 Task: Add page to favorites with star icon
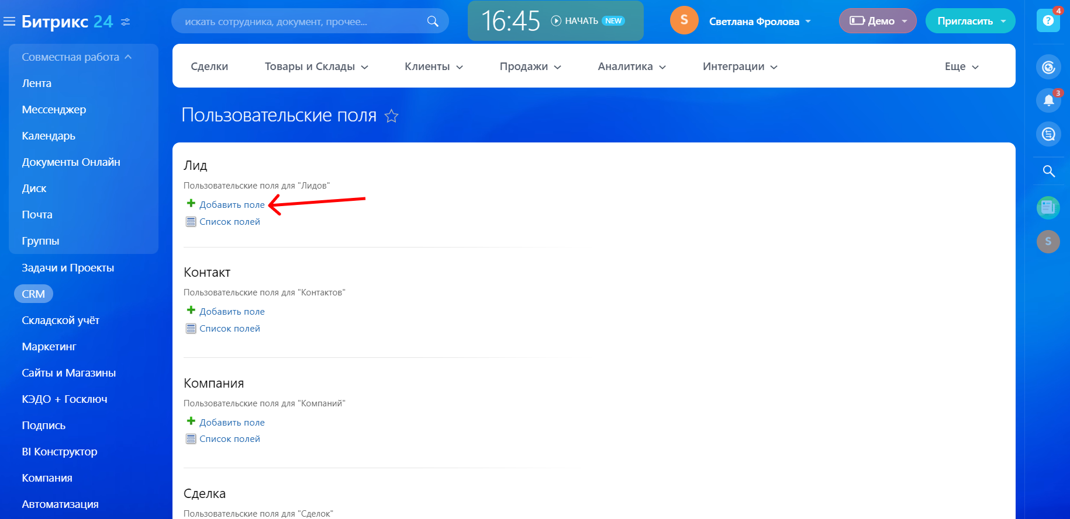[392, 116]
